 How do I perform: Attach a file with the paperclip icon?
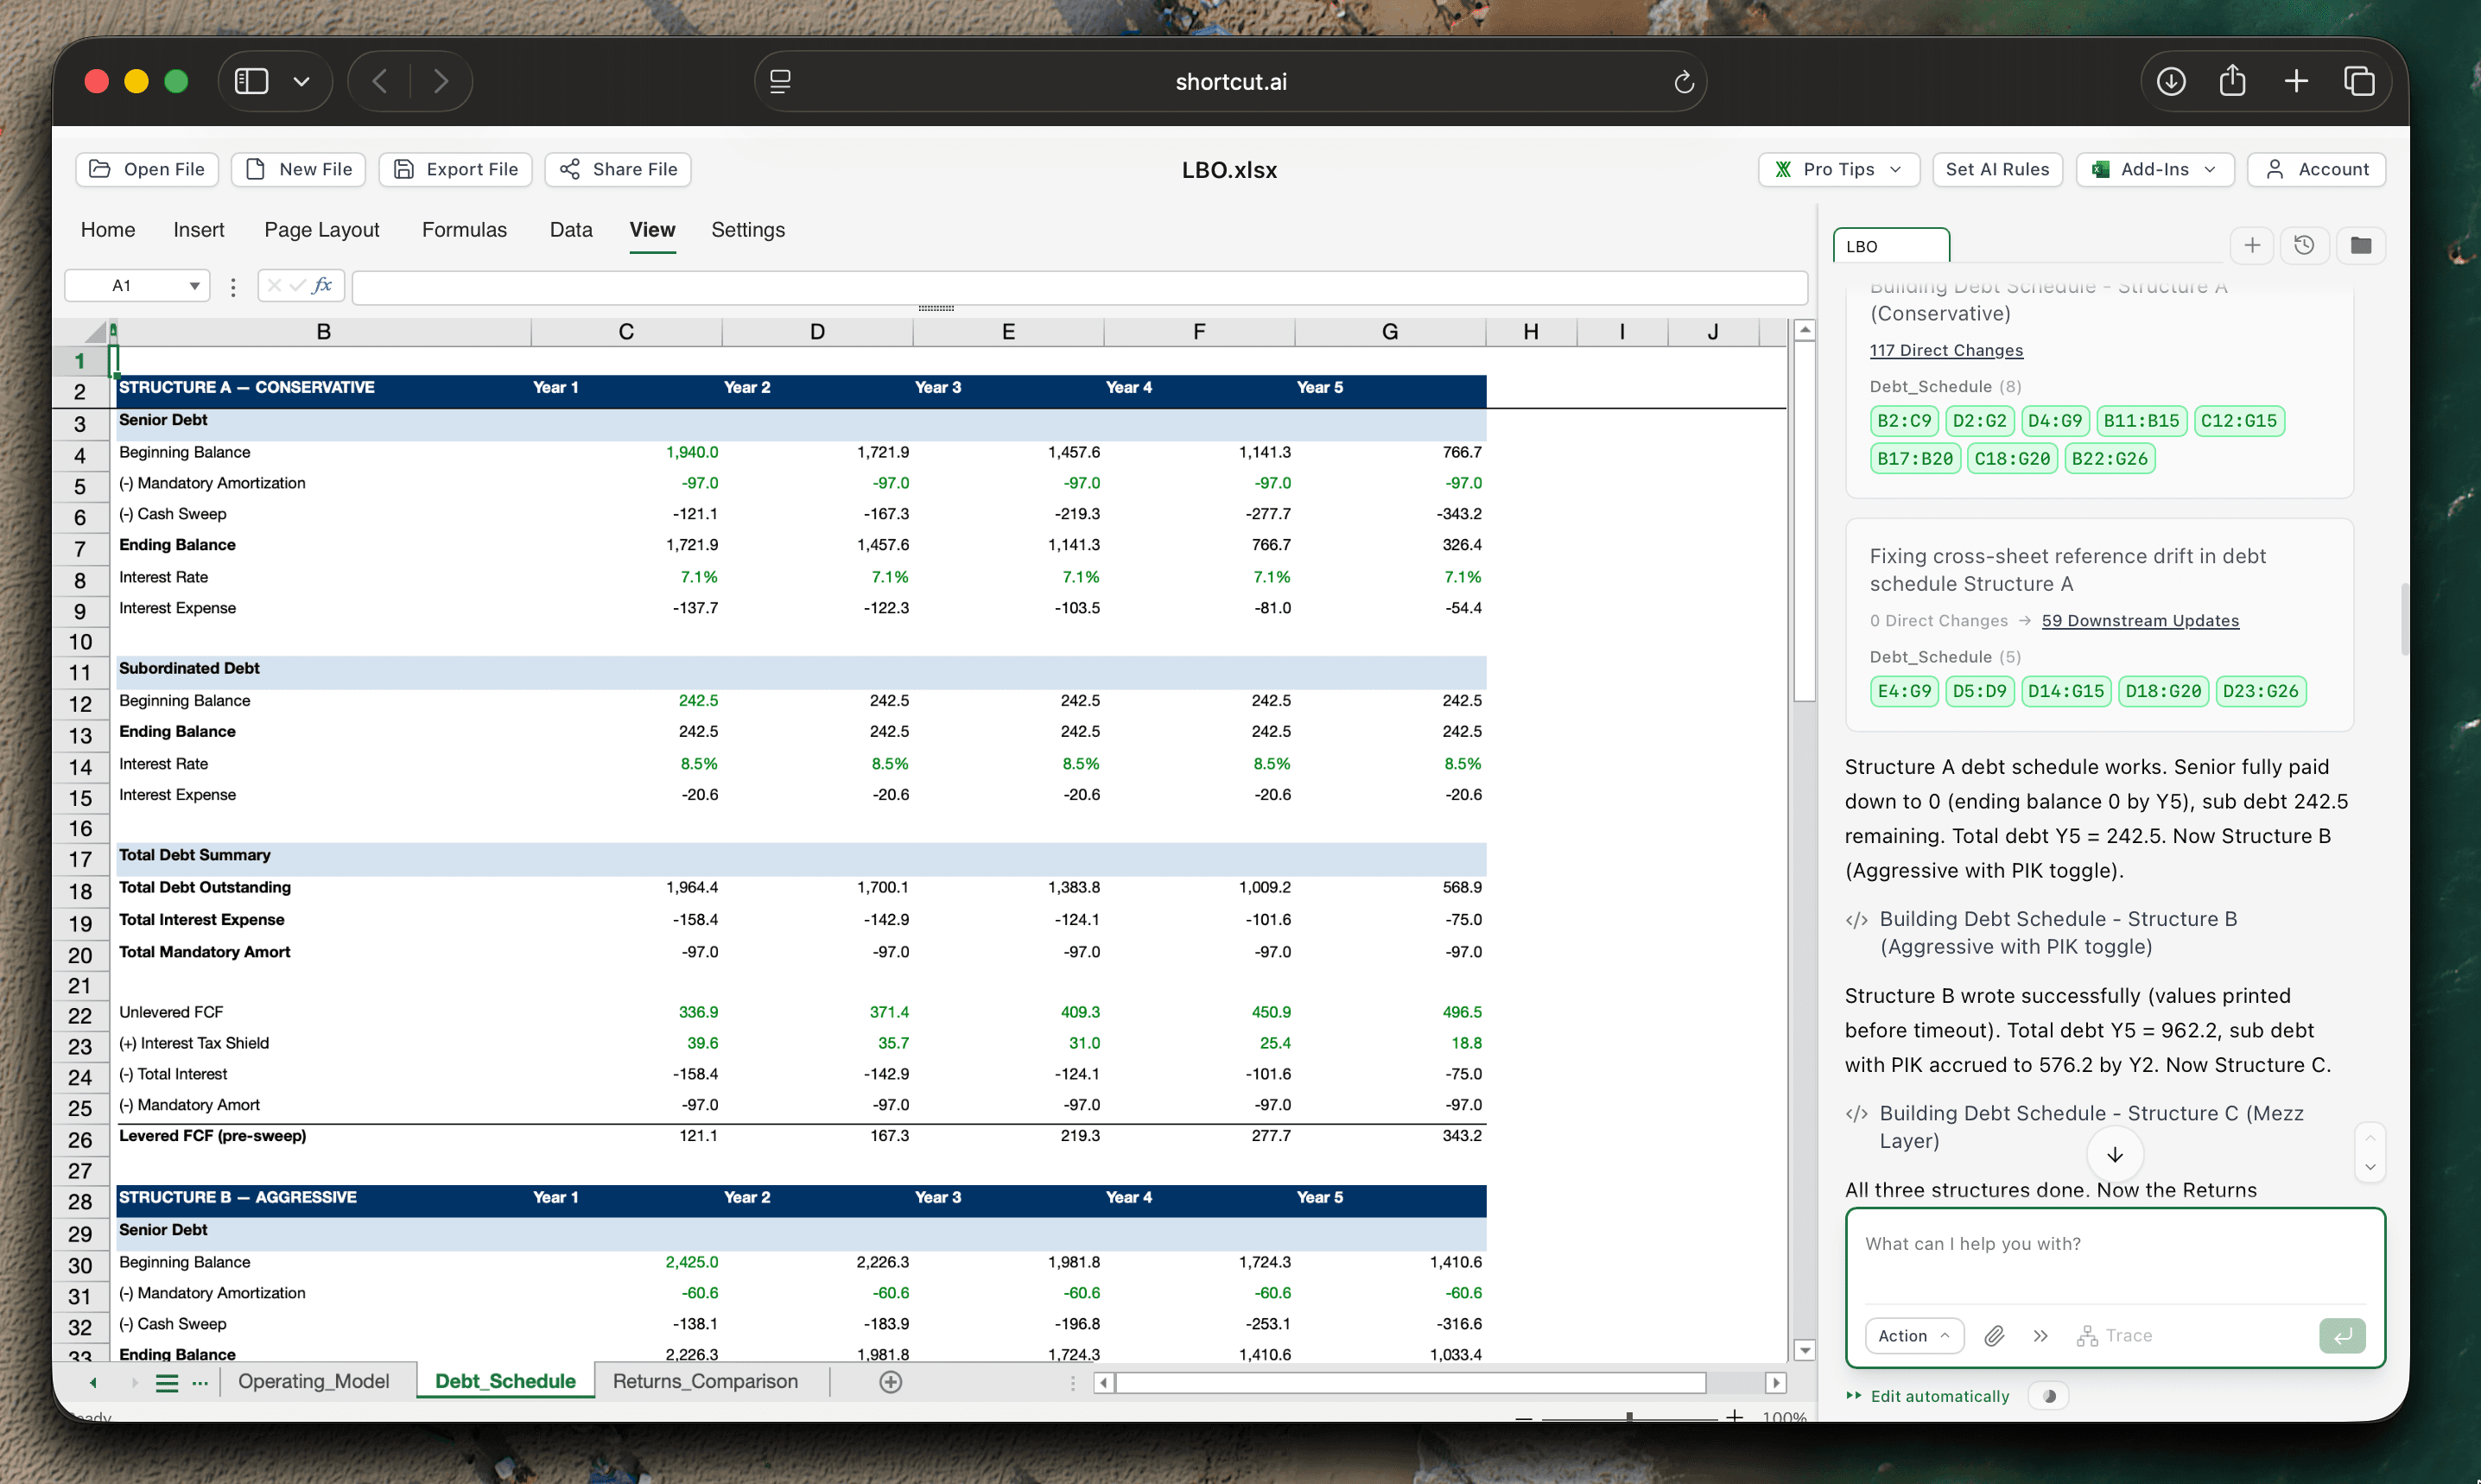coord(1995,1335)
